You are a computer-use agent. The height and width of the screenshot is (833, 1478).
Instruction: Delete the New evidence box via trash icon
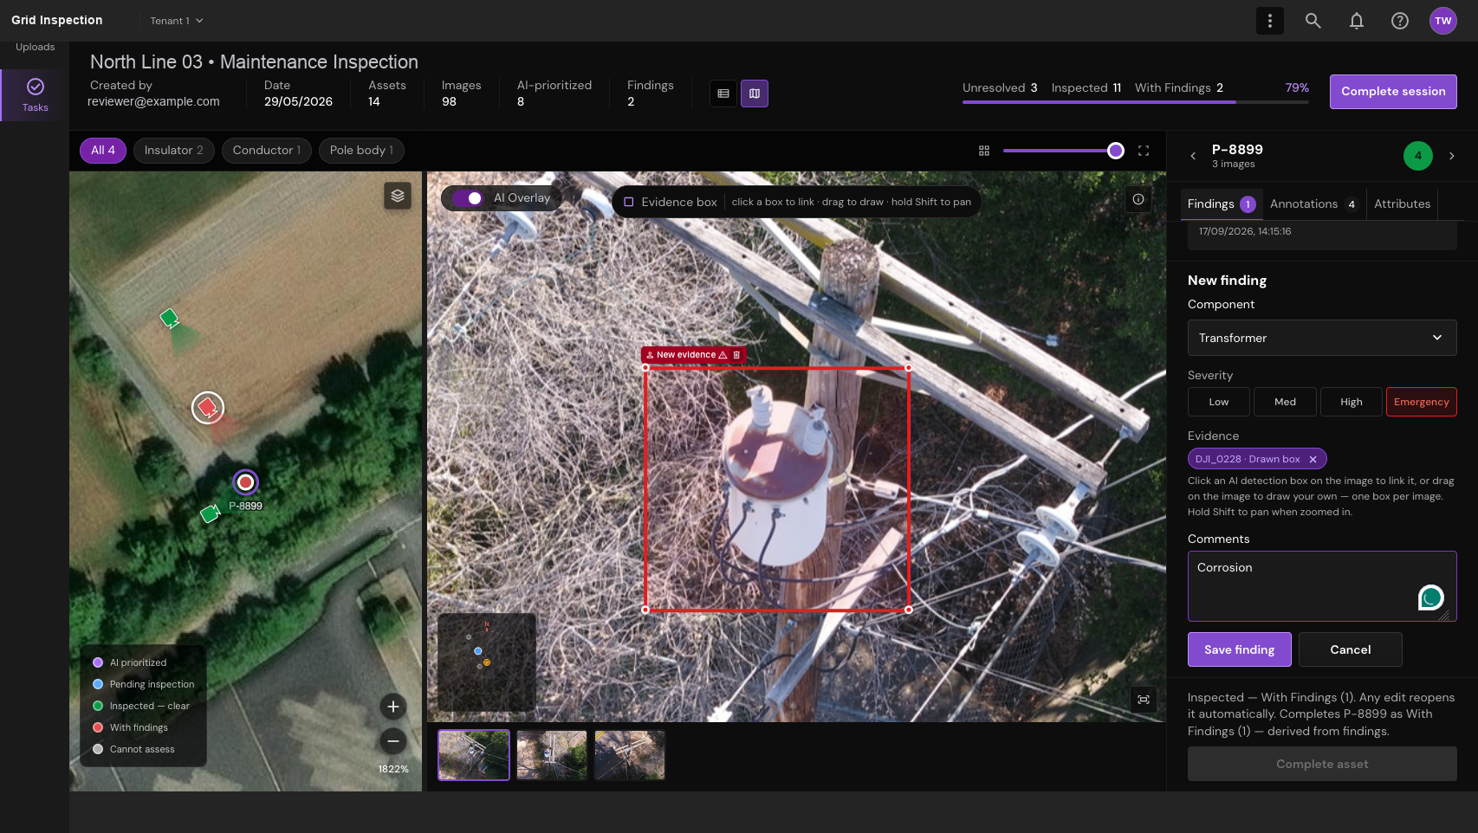pos(737,355)
